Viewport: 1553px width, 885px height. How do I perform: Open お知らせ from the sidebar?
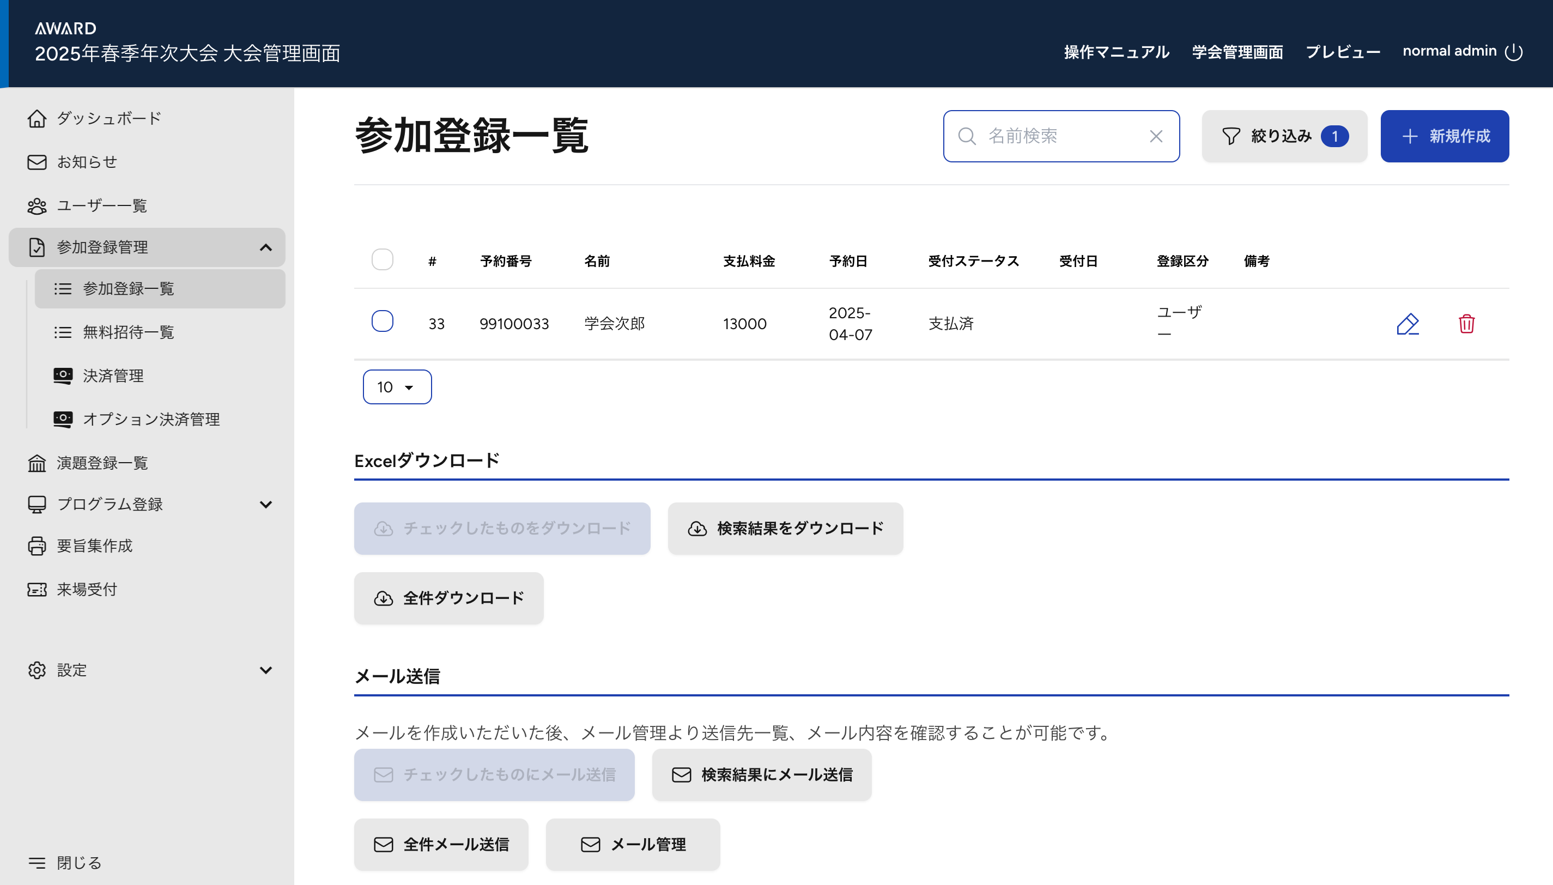point(86,162)
